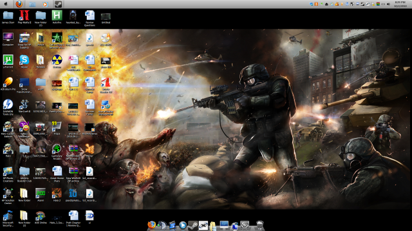Open the media player taskbar button

tap(45, 4)
